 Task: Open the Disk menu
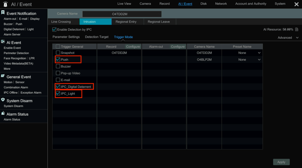203,4
